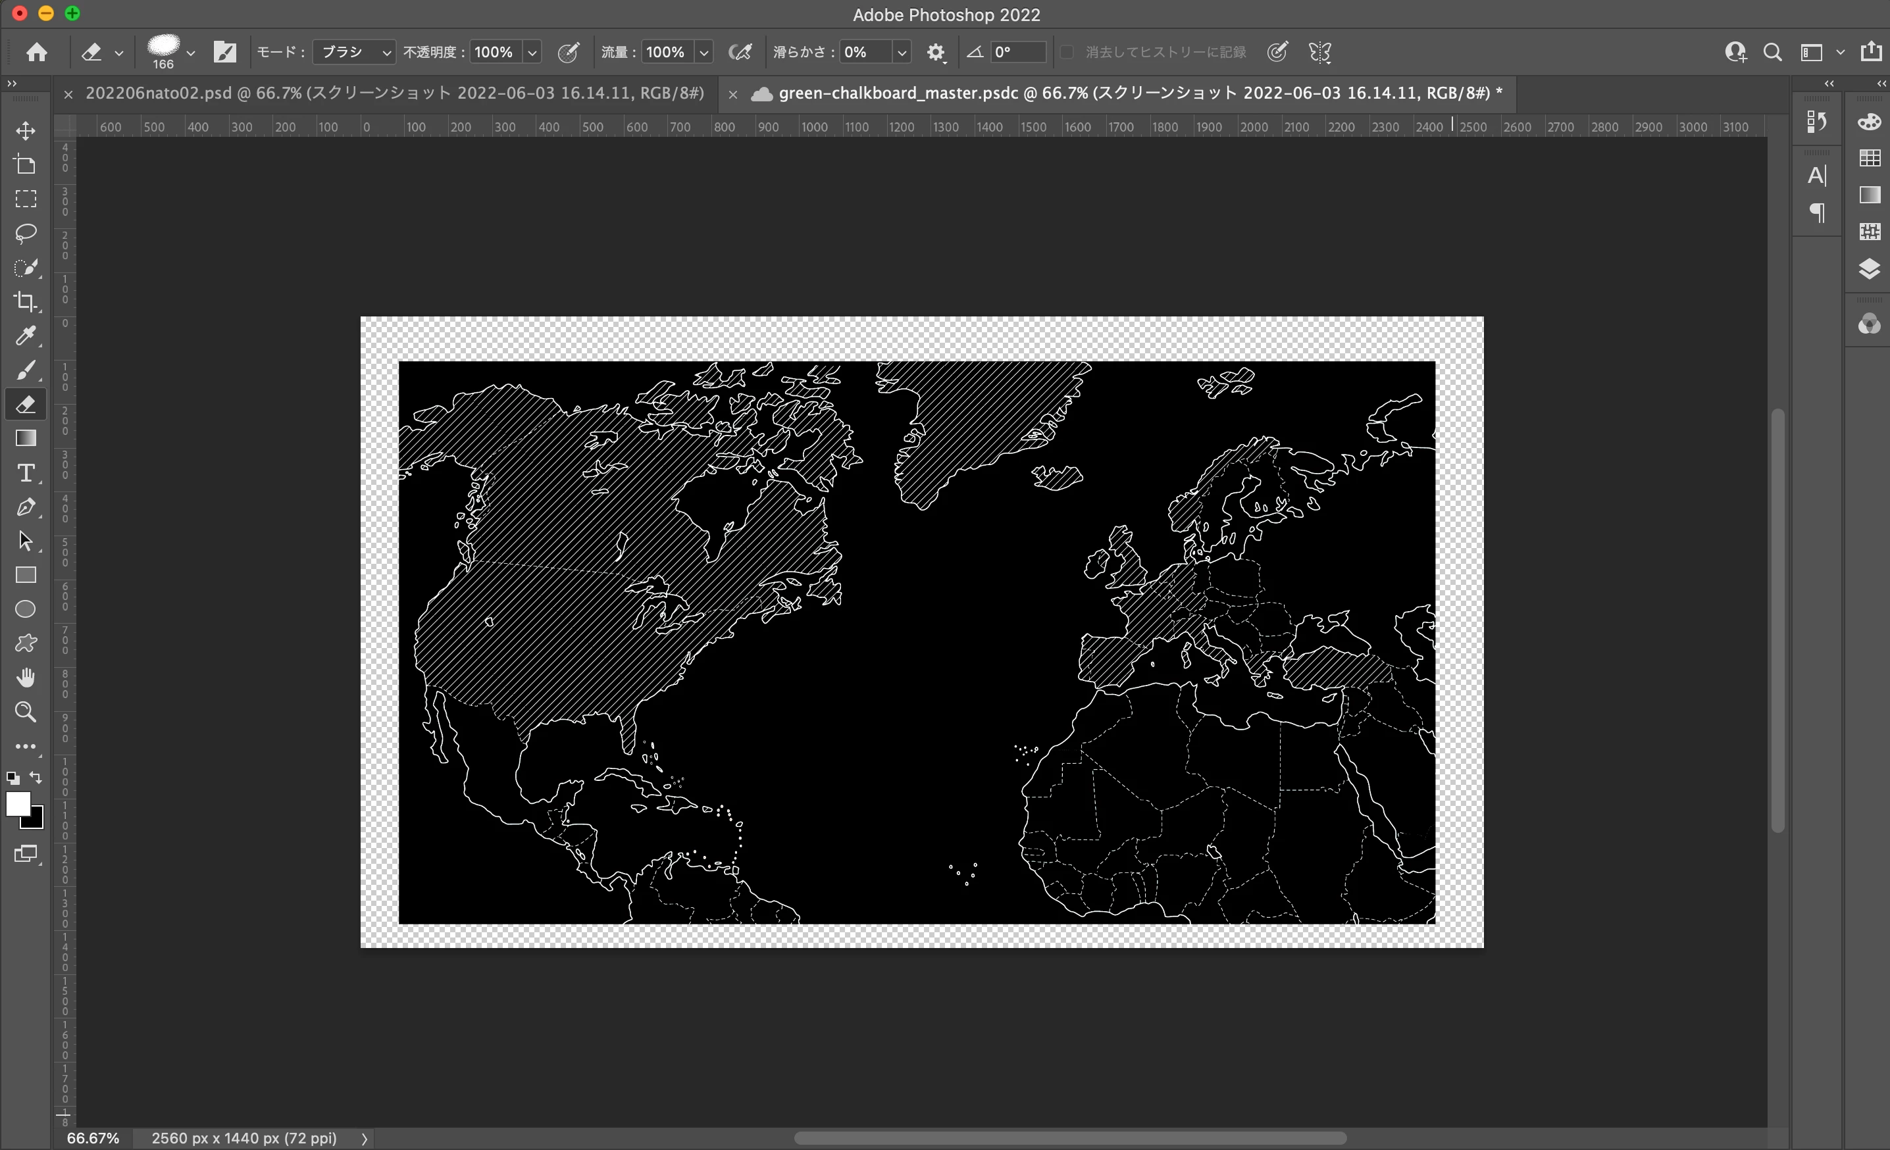Select the Move tool
The image size is (1890, 1150).
pyautogui.click(x=25, y=130)
